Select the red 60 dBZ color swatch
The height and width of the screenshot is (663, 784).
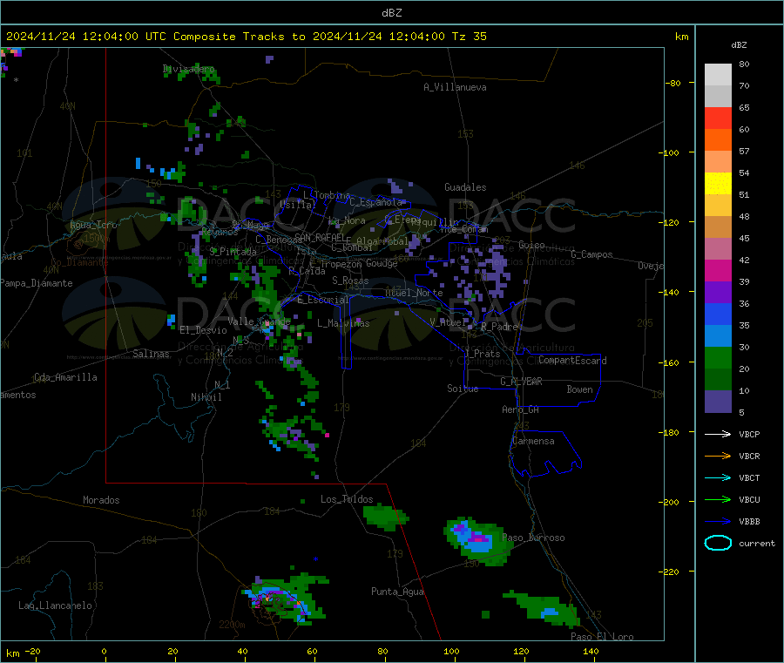718,118
